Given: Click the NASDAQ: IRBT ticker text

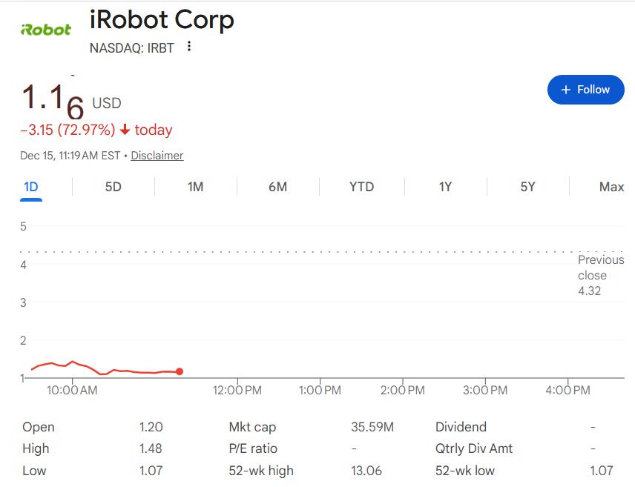Looking at the screenshot, I should click(x=131, y=48).
